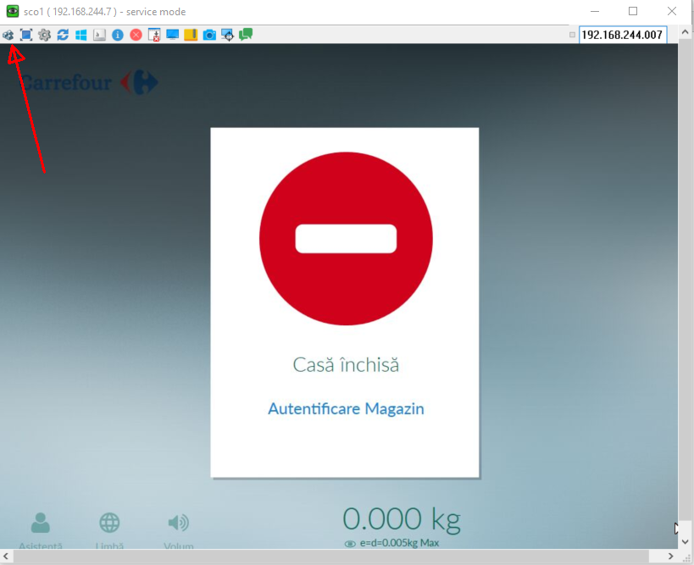694x565 pixels.
Task: Take a screenshot with the camera icon
Action: click(209, 35)
